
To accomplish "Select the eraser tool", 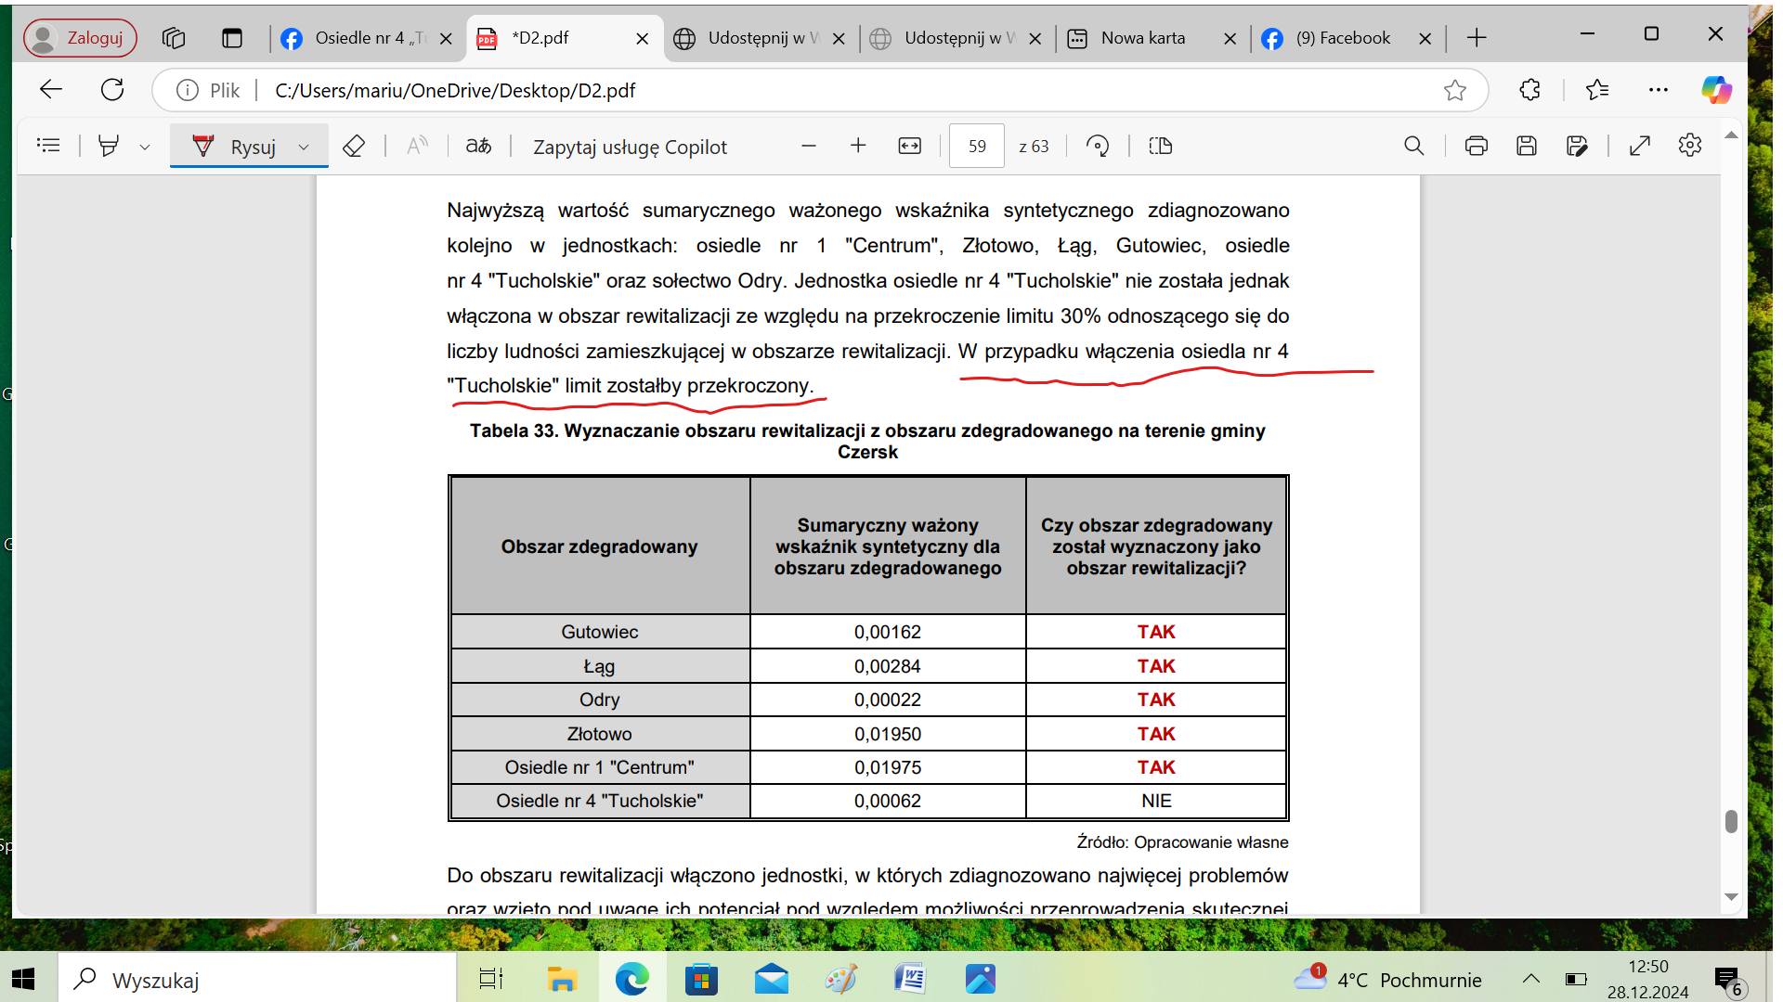I will (353, 146).
